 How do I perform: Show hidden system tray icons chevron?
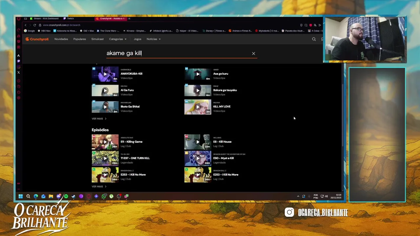(298, 196)
